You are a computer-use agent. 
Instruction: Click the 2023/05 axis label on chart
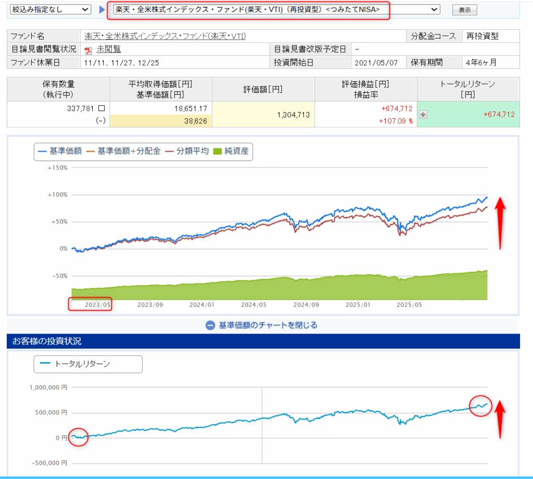click(98, 305)
